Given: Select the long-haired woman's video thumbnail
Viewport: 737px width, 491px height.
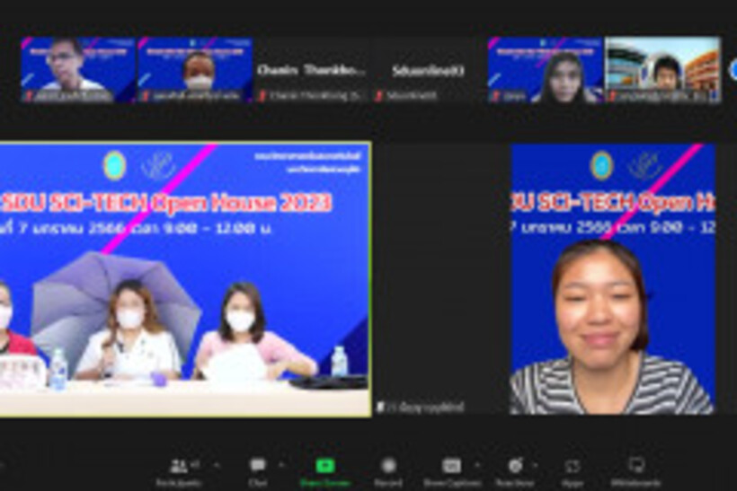Looking at the screenshot, I should pyautogui.click(x=546, y=69).
